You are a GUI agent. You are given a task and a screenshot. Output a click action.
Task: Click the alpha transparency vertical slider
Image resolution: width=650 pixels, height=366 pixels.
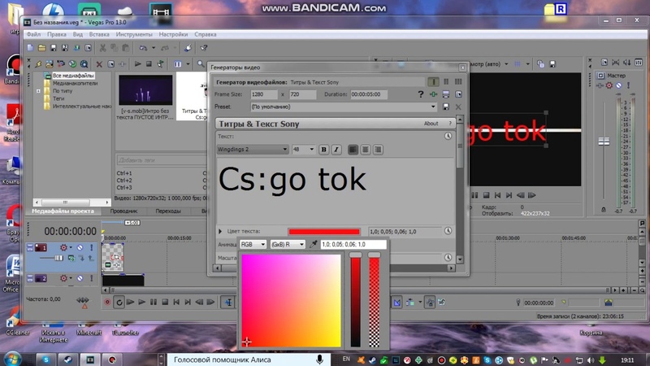pyautogui.click(x=374, y=299)
